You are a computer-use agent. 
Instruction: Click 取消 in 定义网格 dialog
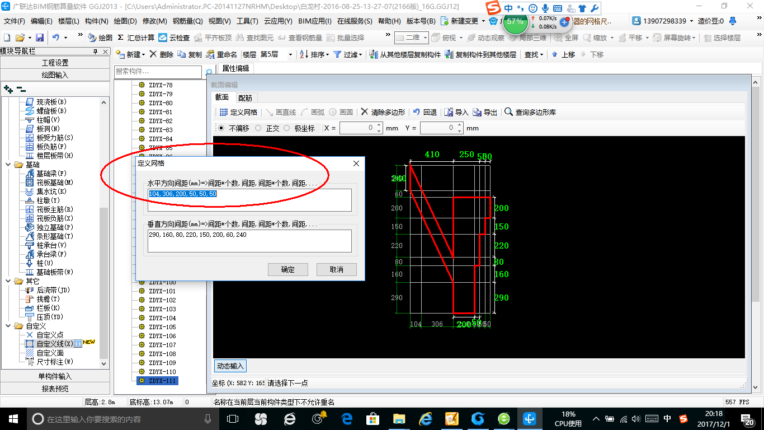tap(337, 269)
